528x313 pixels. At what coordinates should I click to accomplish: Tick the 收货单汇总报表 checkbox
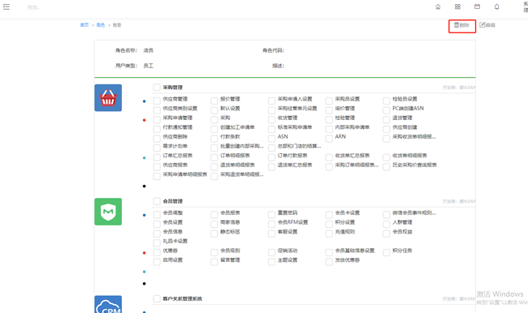329,157
